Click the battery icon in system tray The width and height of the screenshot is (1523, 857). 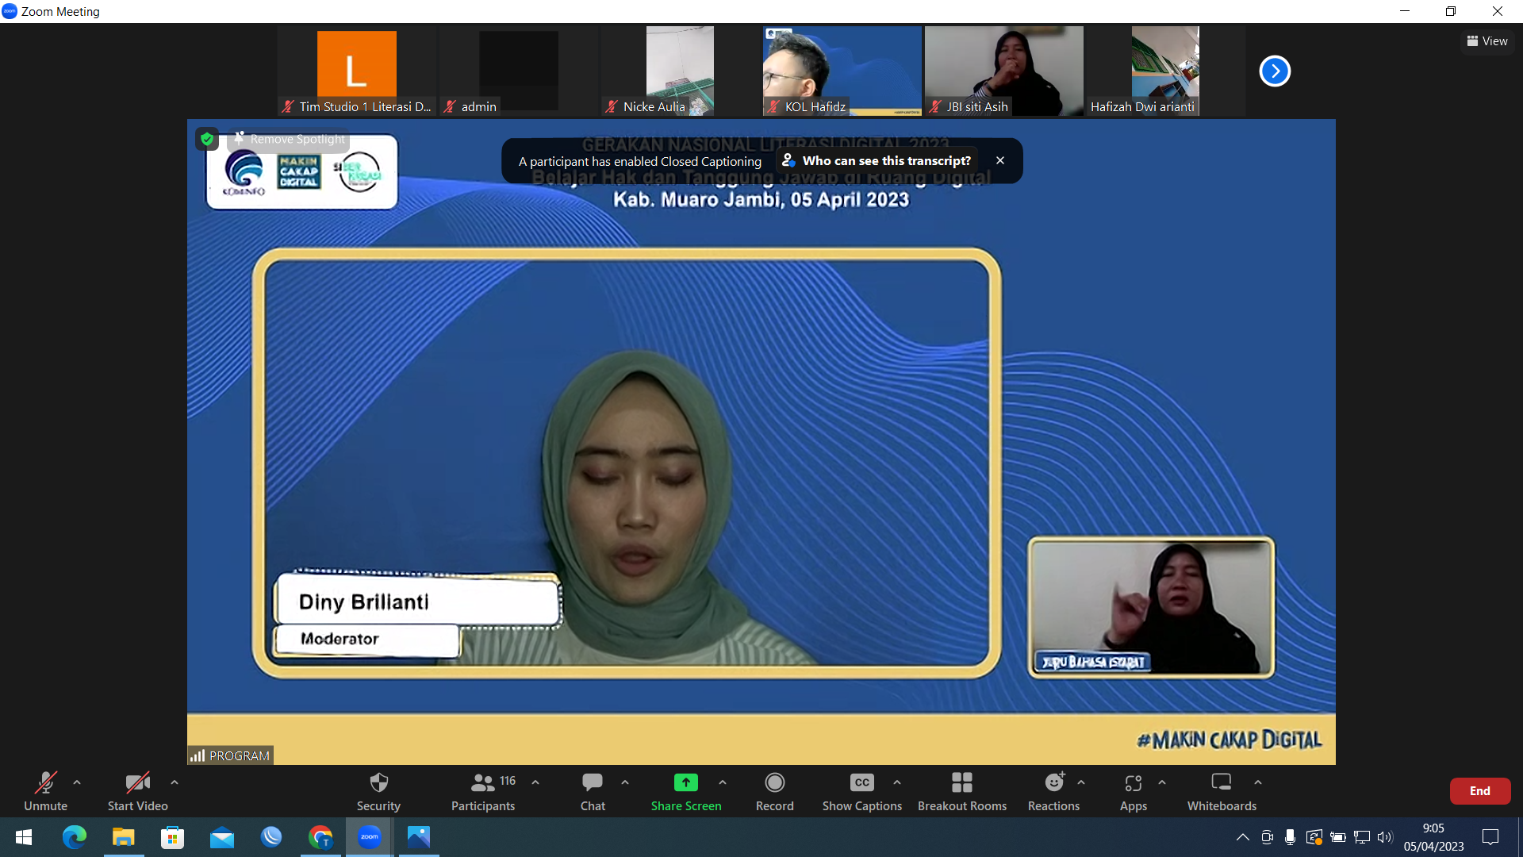(x=1338, y=837)
